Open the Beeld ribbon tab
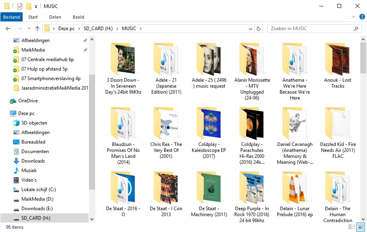Viewport: 367px width, 232px height. (x=78, y=17)
